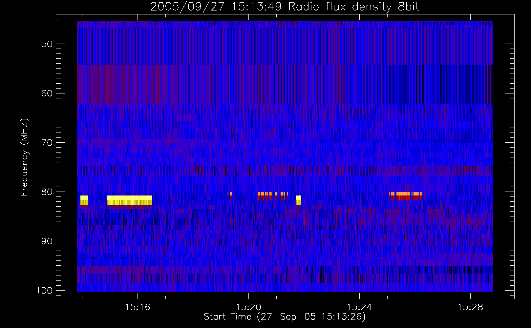This screenshot has height=328, width=531.
Task: Click the 80 tick label on the frequency axis
Action: pos(47,192)
